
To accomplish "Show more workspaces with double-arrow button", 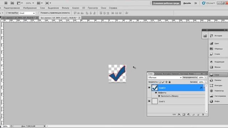I will (196, 3).
